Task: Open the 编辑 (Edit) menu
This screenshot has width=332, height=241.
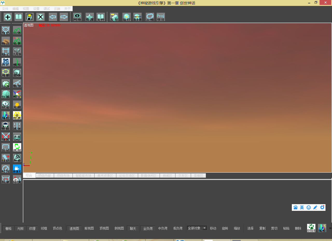Action: pyautogui.click(x=16, y=9)
